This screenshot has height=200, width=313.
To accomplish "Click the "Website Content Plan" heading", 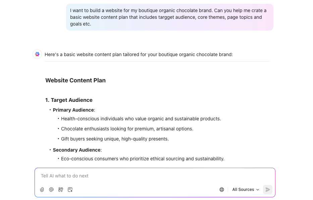I will coord(75,80).
